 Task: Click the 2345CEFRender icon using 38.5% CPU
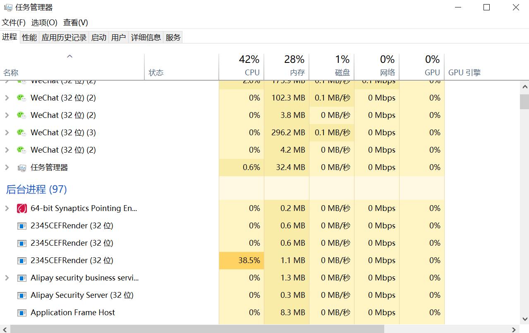pos(22,261)
